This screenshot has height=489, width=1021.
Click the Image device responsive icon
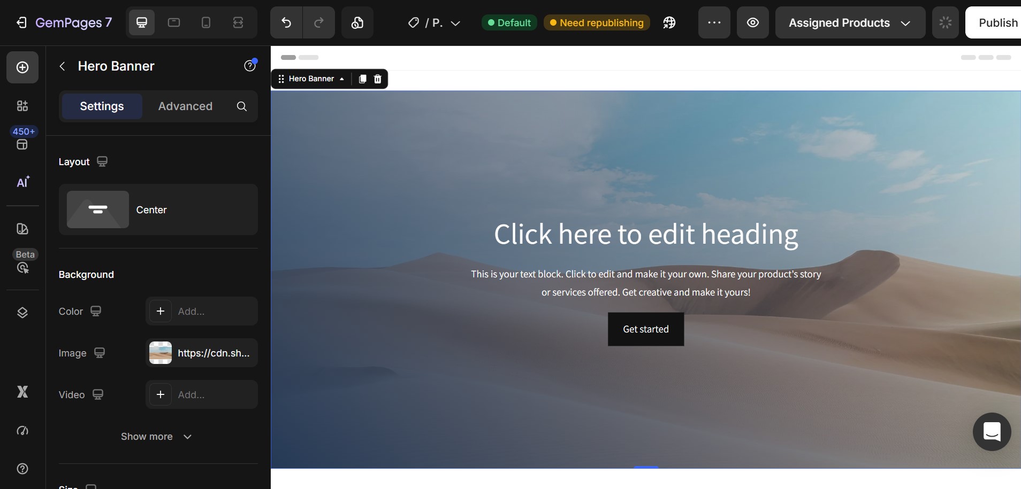(x=100, y=353)
